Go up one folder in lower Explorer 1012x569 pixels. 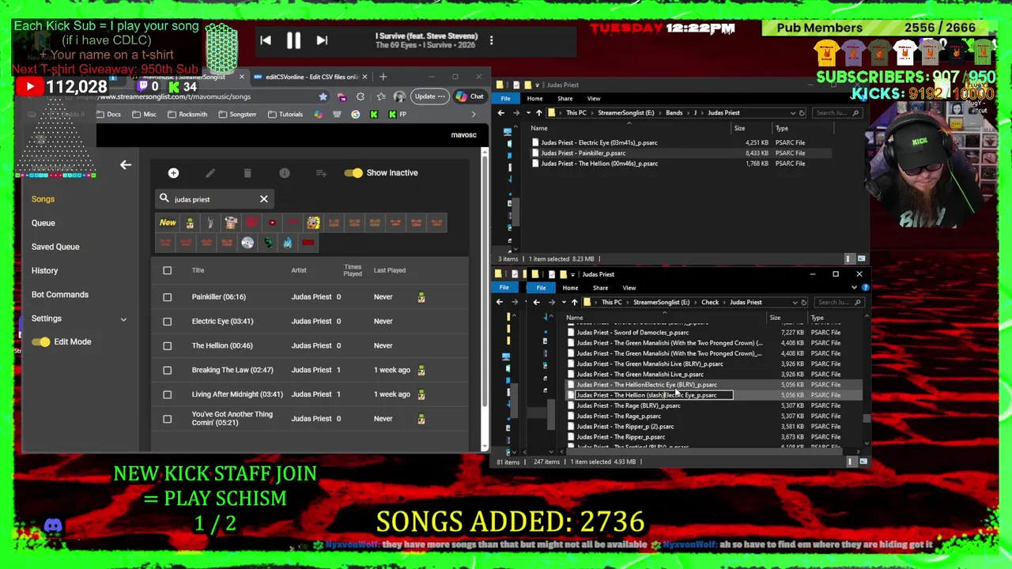pyautogui.click(x=574, y=303)
